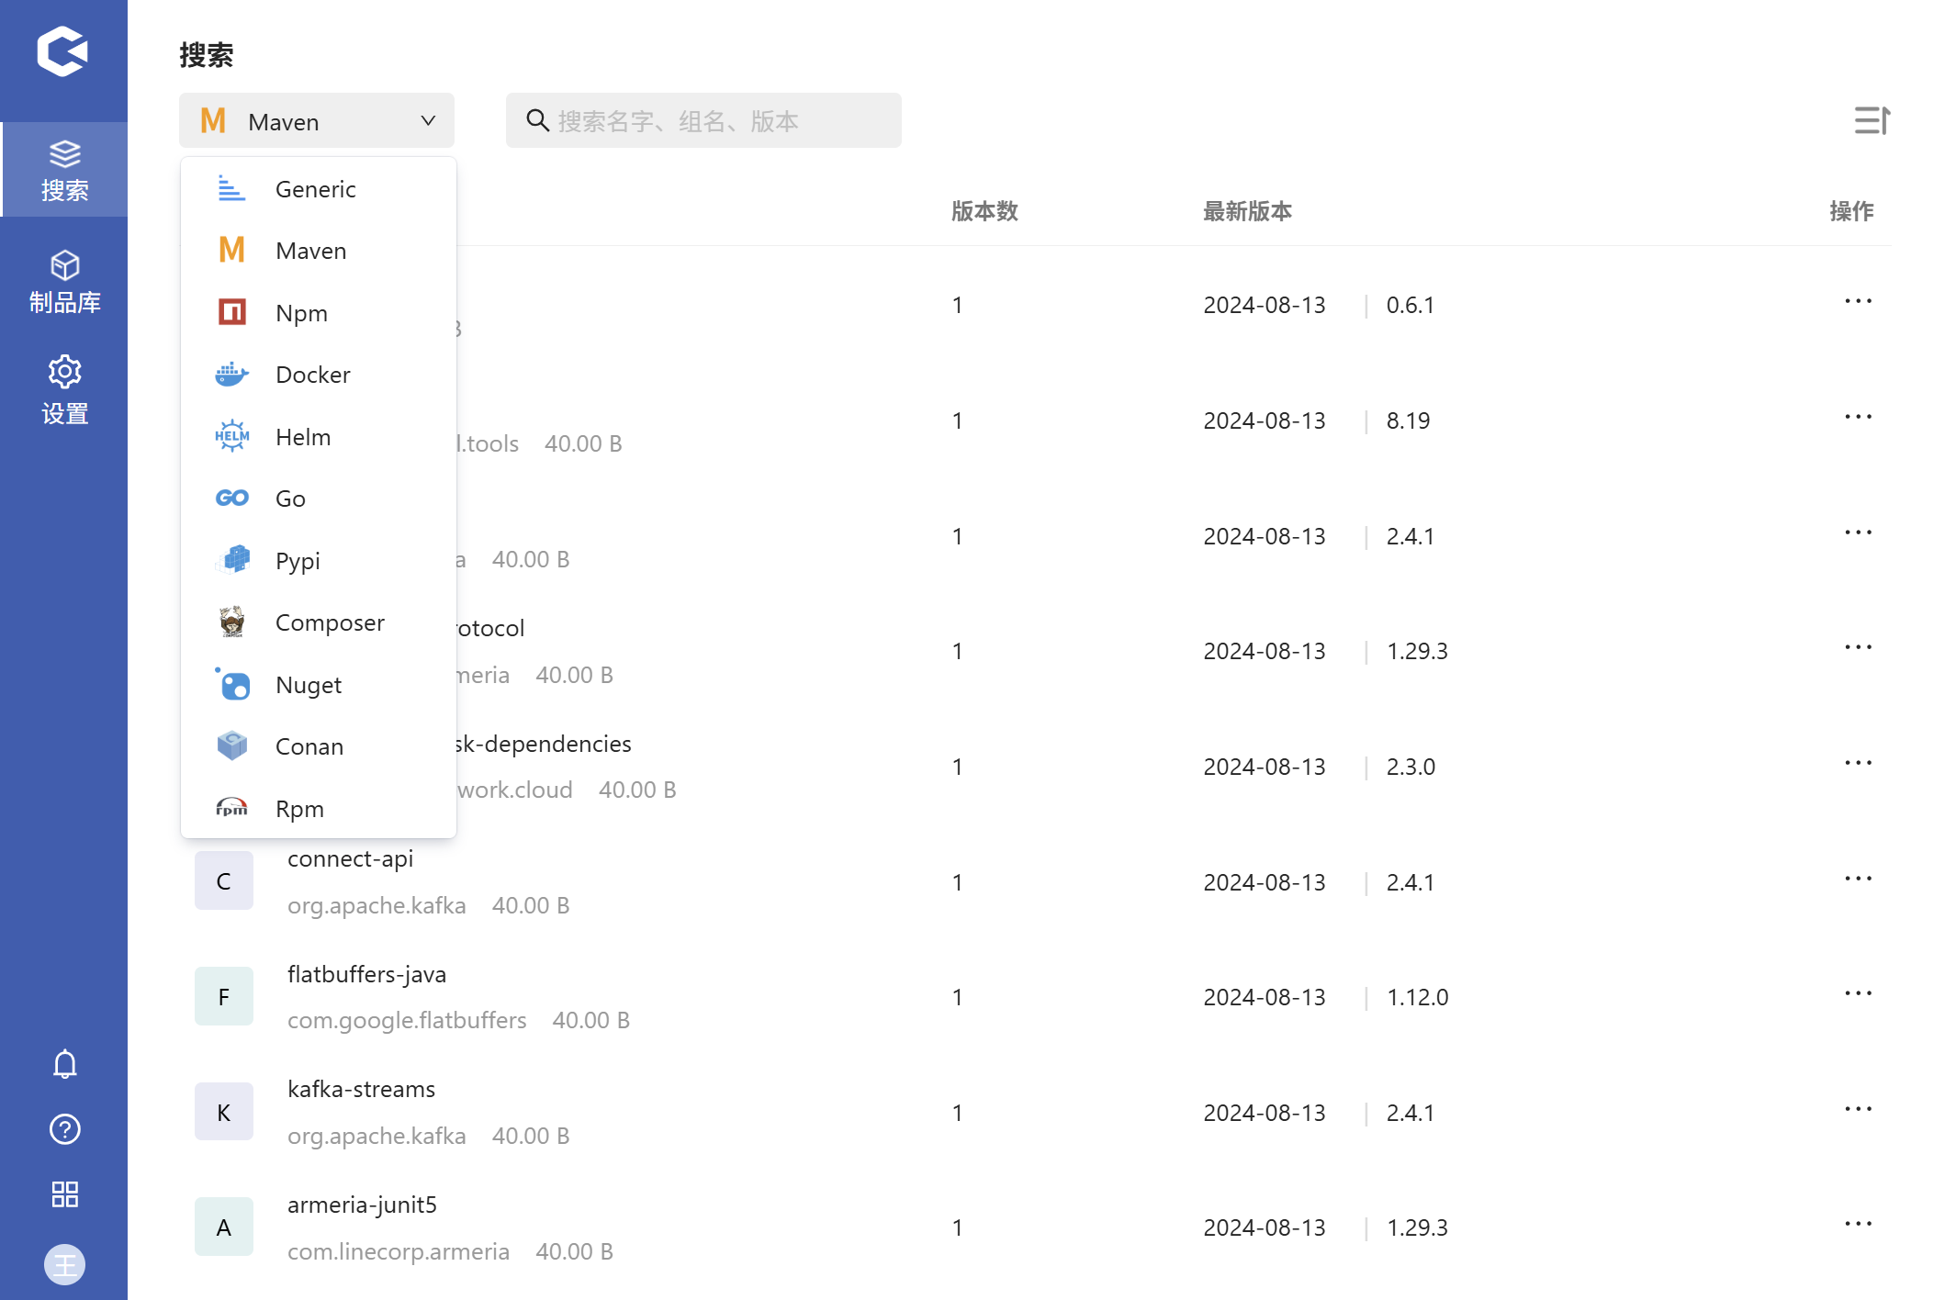Image resolution: width=1934 pixels, height=1300 pixels.
Task: Click the sort list icon at top right
Action: [x=1871, y=120]
